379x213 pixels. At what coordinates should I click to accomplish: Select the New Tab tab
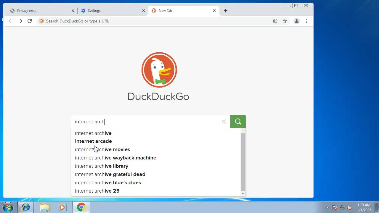pyautogui.click(x=184, y=11)
